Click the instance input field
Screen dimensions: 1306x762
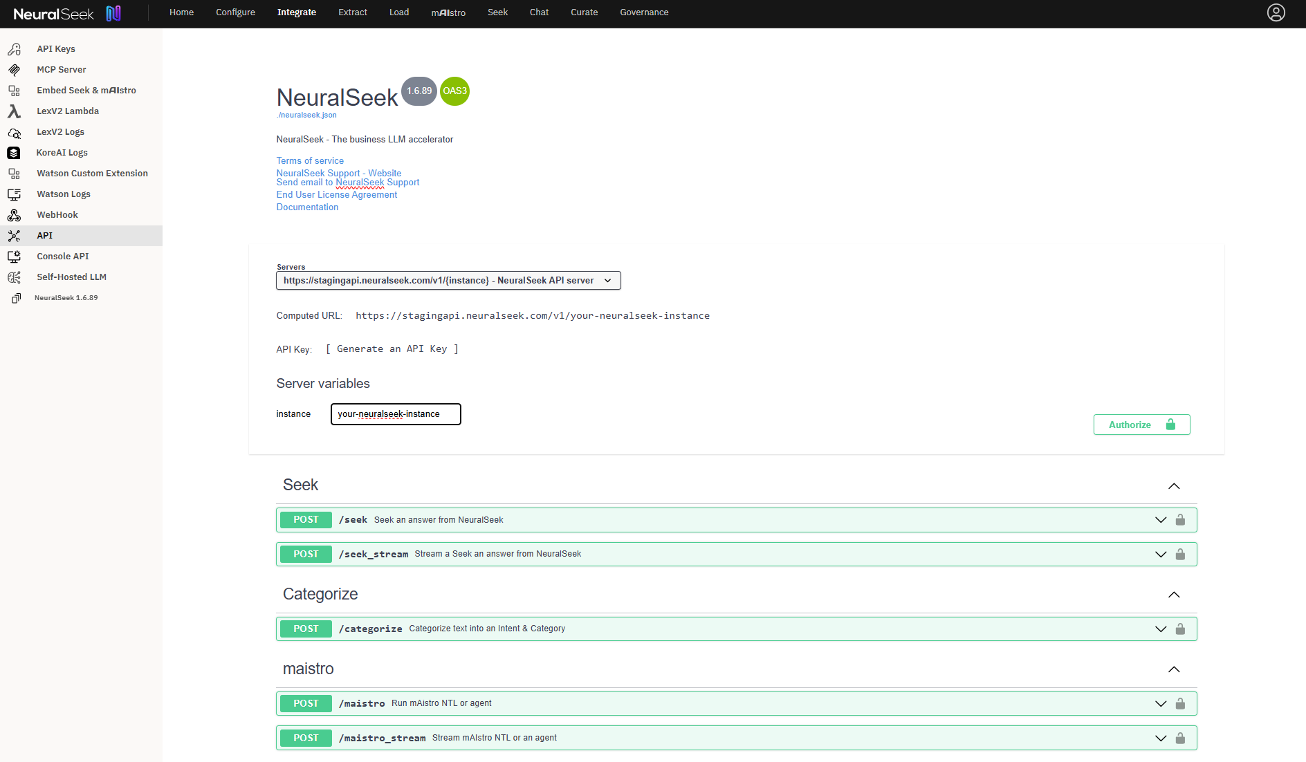click(x=396, y=414)
